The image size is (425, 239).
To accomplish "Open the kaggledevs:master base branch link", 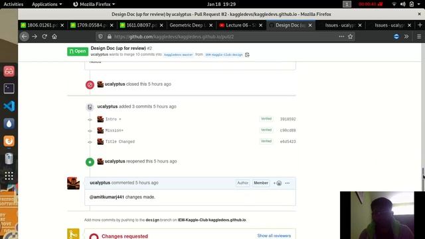I will (x=179, y=54).
